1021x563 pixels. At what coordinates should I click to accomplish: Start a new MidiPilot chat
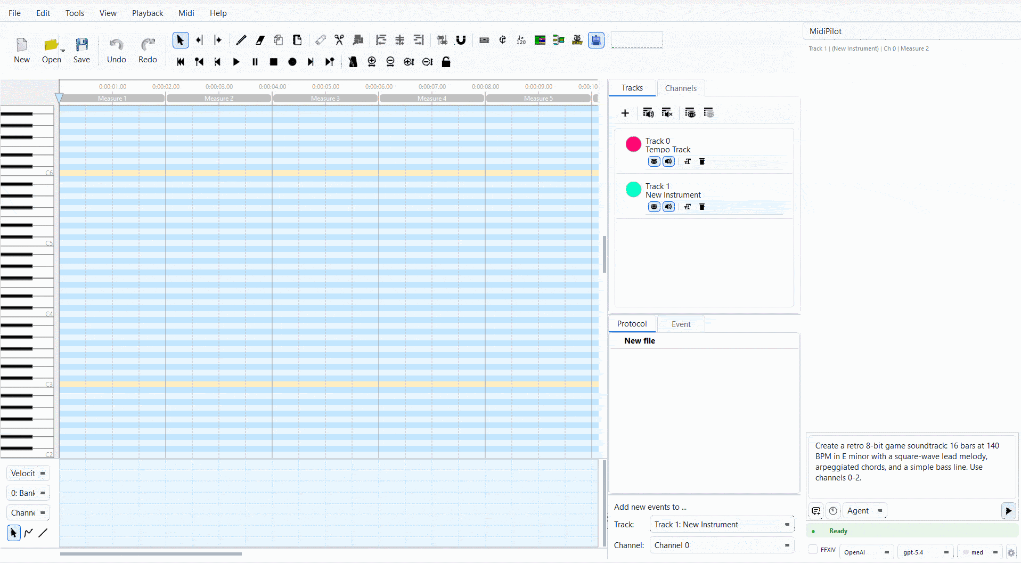816,511
